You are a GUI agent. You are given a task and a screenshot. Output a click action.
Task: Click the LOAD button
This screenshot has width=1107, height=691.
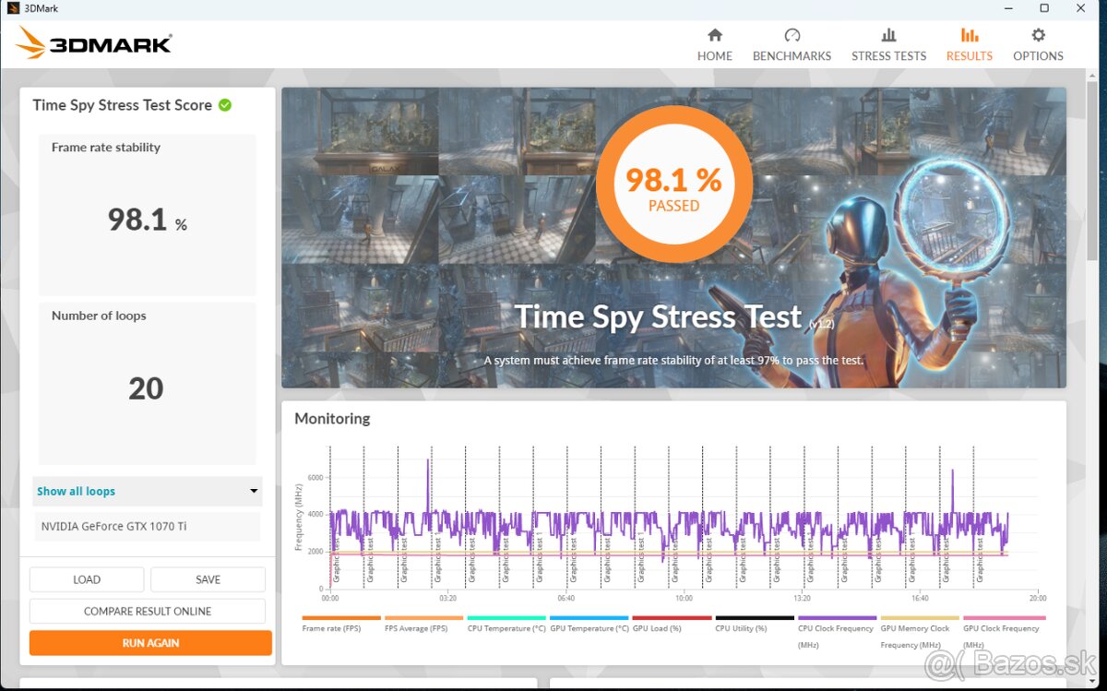pos(87,579)
